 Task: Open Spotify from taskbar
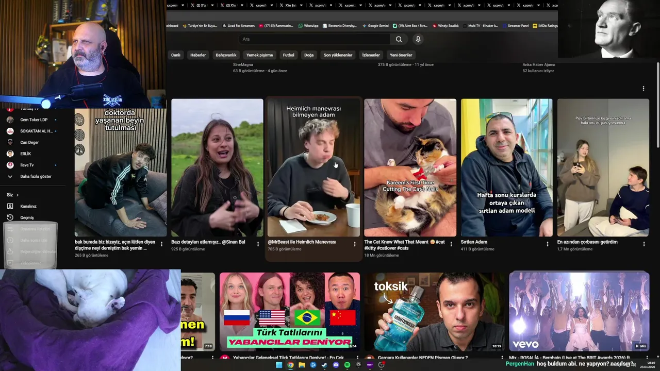tap(347, 365)
